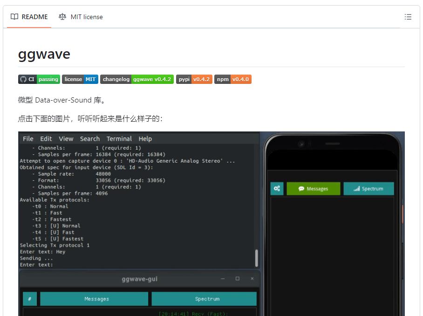This screenshot has height=316, width=423.
Task: Close the ggwave-gui window
Action: pyautogui.click(x=252, y=279)
